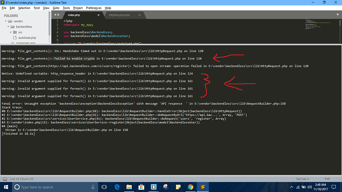Open the Tools menu
Viewport: 342px width, 192px height.
click(x=66, y=8)
